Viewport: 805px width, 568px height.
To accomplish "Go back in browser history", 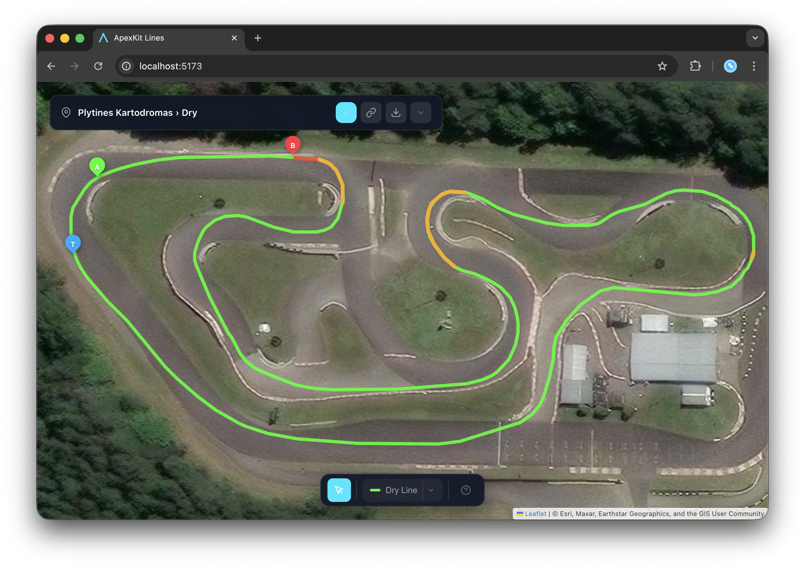I will click(x=51, y=66).
